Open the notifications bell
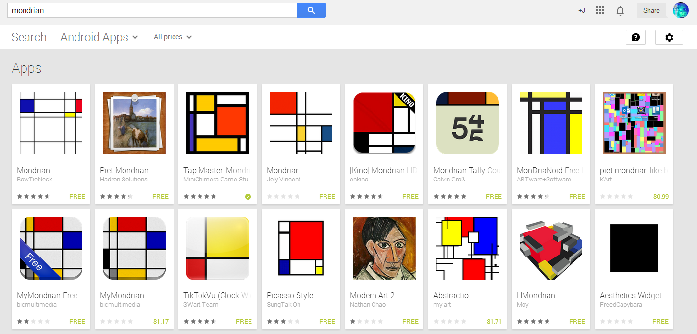The height and width of the screenshot is (334, 697). pyautogui.click(x=620, y=10)
